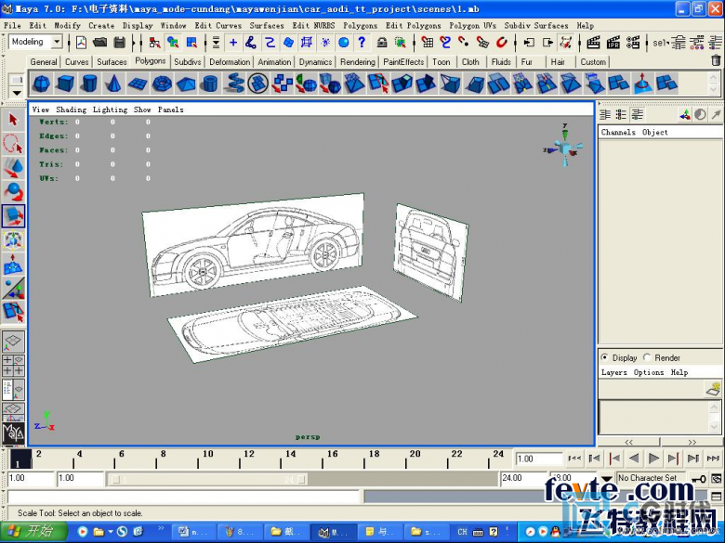Open the Render current frame clapper icon
The width and height of the screenshot is (725, 543).
pos(593,43)
